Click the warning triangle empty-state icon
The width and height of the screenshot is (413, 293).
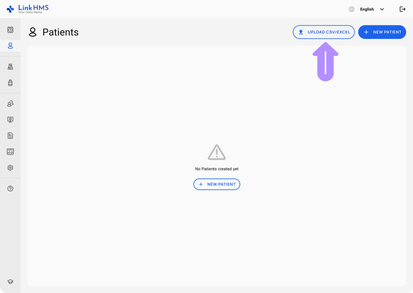(217, 153)
